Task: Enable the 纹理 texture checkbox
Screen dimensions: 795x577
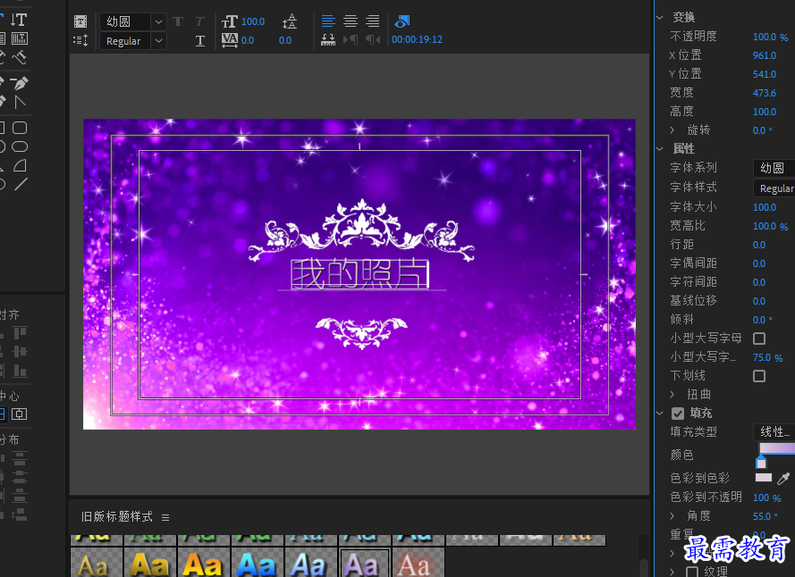Action: 691,572
